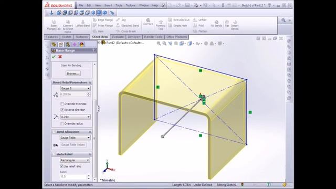Switch to the Features tab
This screenshot has width=336, height=189.
click(x=52, y=37)
